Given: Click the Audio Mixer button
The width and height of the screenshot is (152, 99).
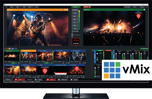Looking at the screenshot, I should [144, 49].
